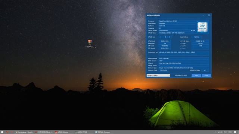Click the Memory Type value row
Viewport: 239px width, 134px height.
[184, 68]
